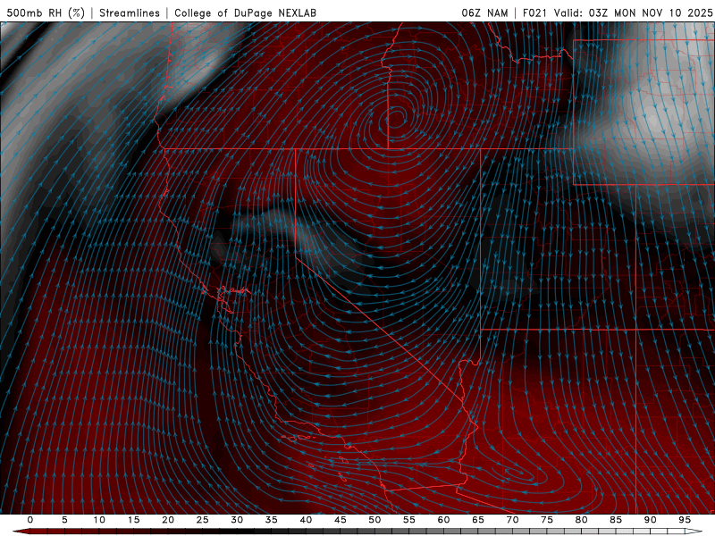Click the dark red low end of the color bar

tap(21, 532)
